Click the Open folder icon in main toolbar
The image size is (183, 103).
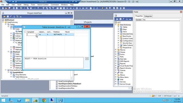(6, 8)
